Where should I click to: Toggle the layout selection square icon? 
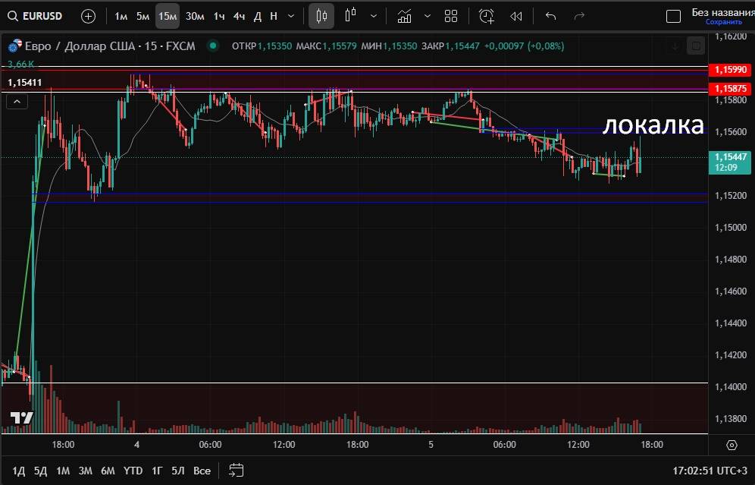click(673, 16)
